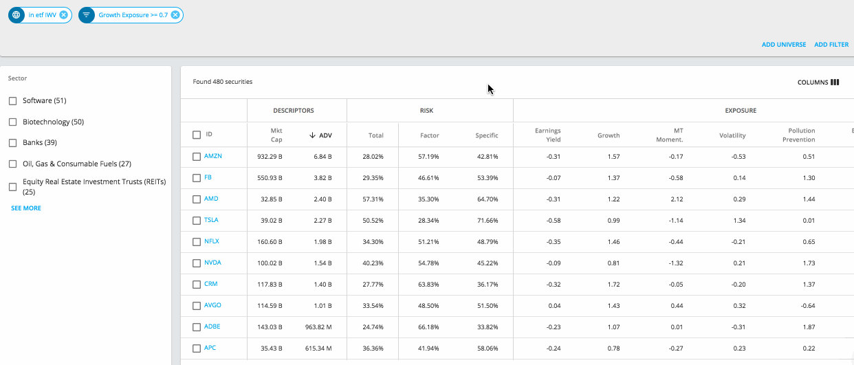Viewport: 854px width, 365px height.
Task: Sort by the Factor risk column header
Action: click(430, 135)
